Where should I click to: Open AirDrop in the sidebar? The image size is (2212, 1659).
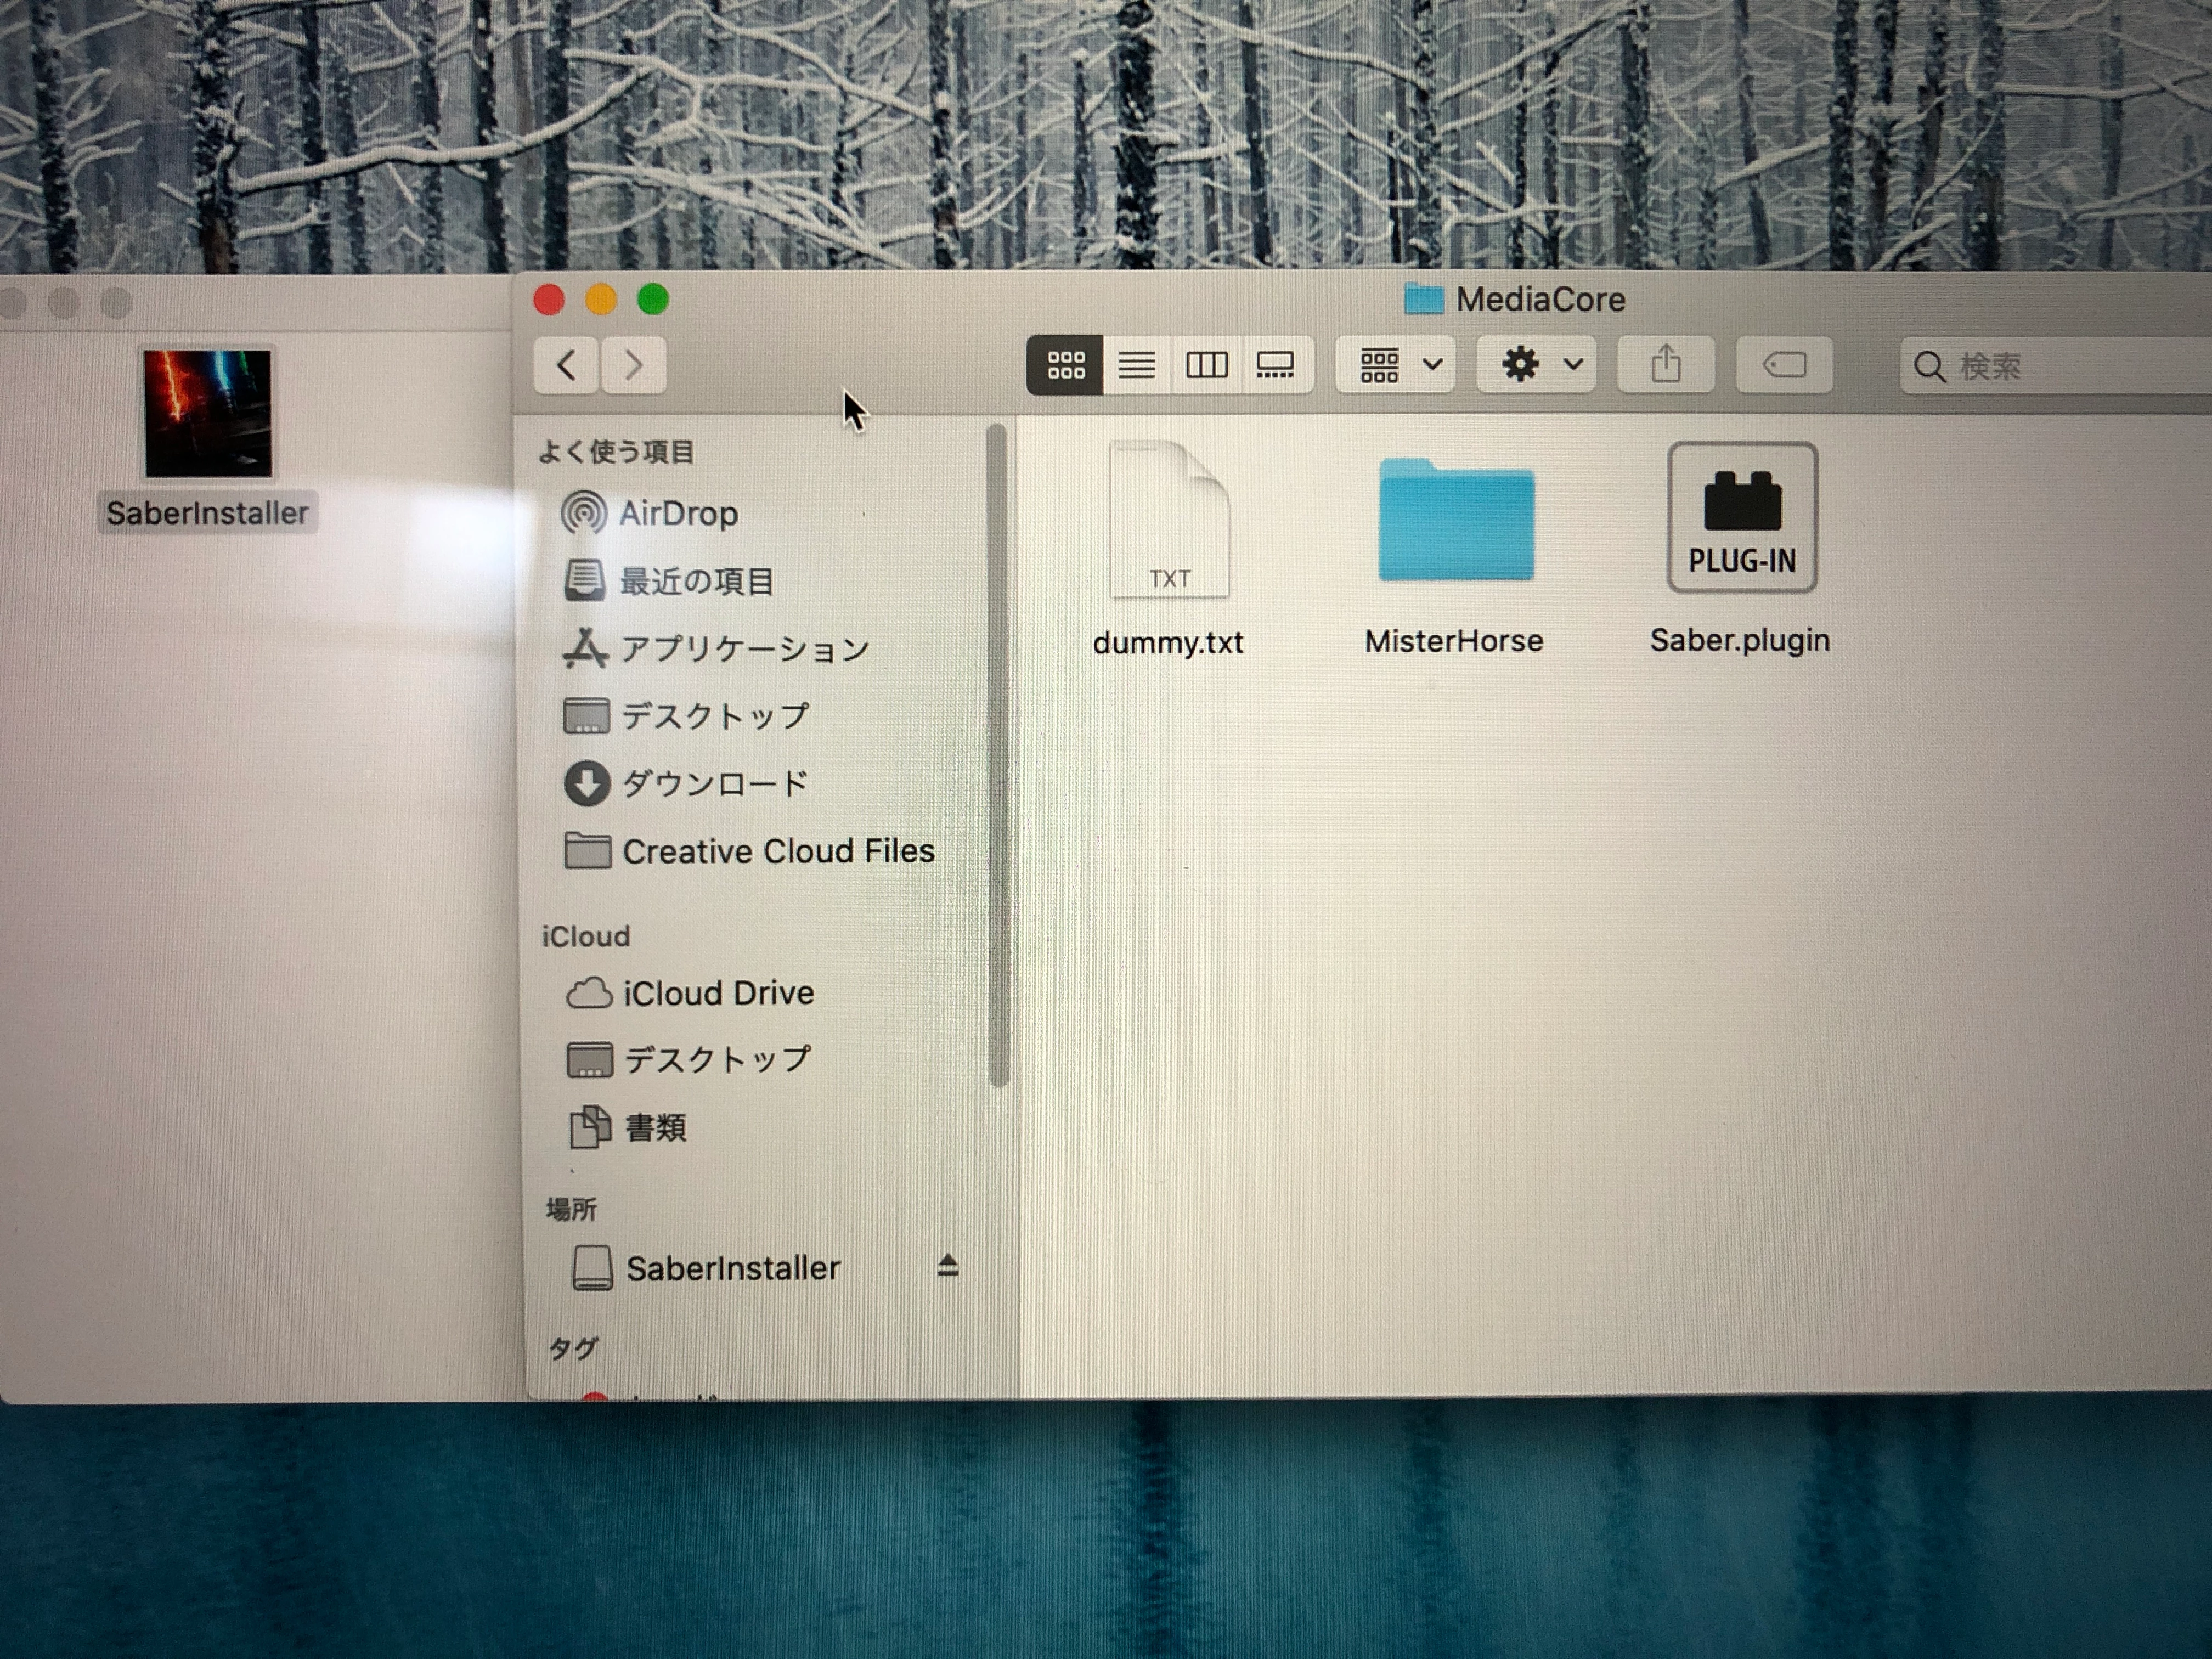pos(677,513)
